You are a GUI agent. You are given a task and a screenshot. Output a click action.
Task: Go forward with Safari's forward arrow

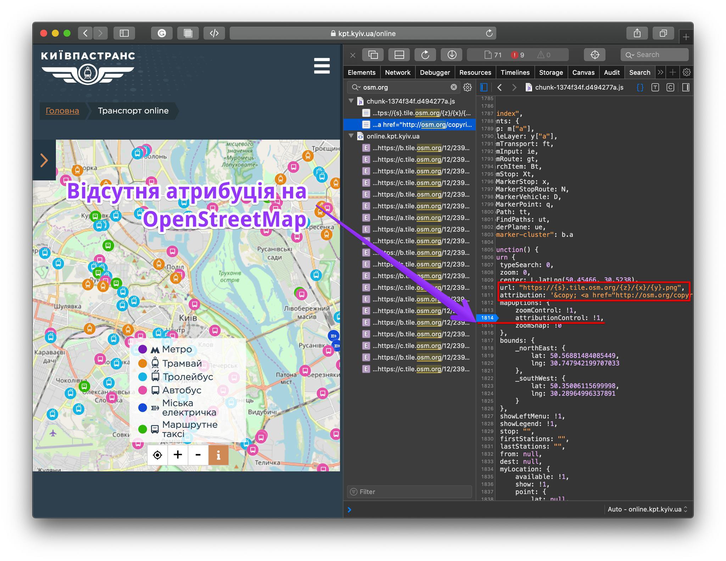(100, 33)
